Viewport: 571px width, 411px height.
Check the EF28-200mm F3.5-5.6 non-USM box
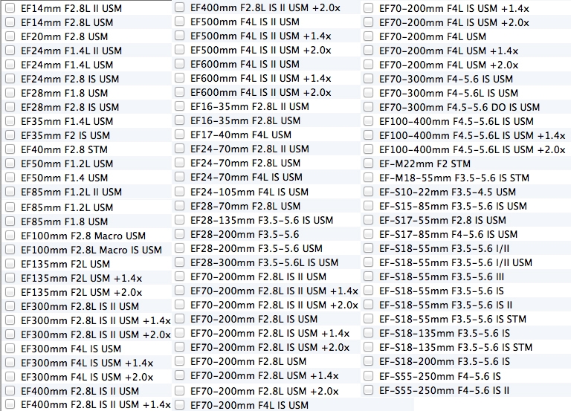tap(179, 234)
